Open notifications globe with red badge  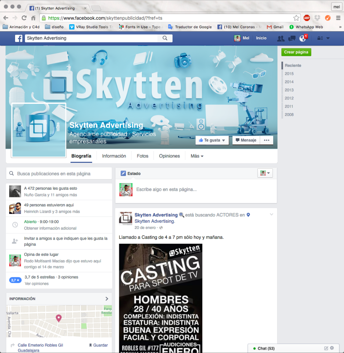coord(303,38)
